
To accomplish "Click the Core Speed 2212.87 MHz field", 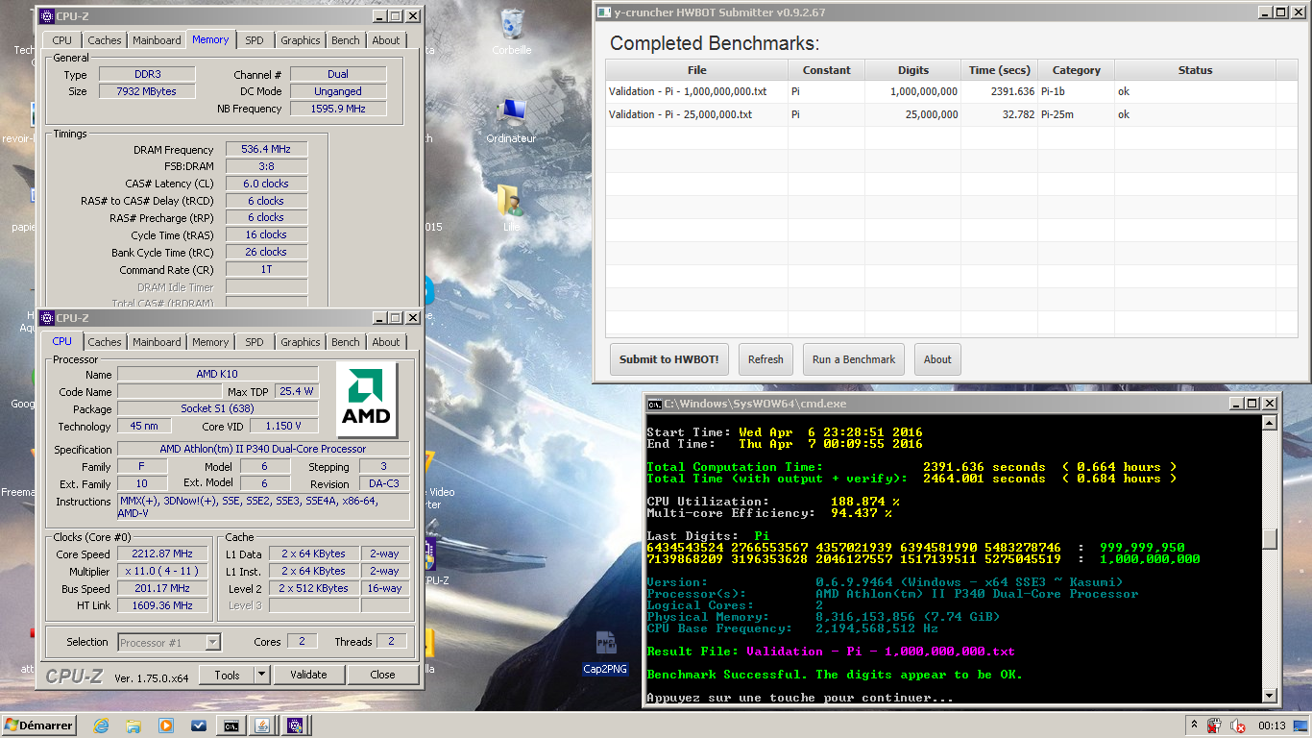I will click(x=162, y=553).
